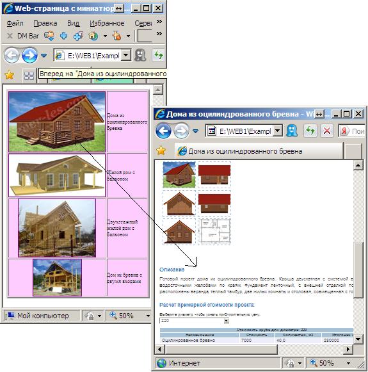Expand the left address bar dropdown

point(126,55)
